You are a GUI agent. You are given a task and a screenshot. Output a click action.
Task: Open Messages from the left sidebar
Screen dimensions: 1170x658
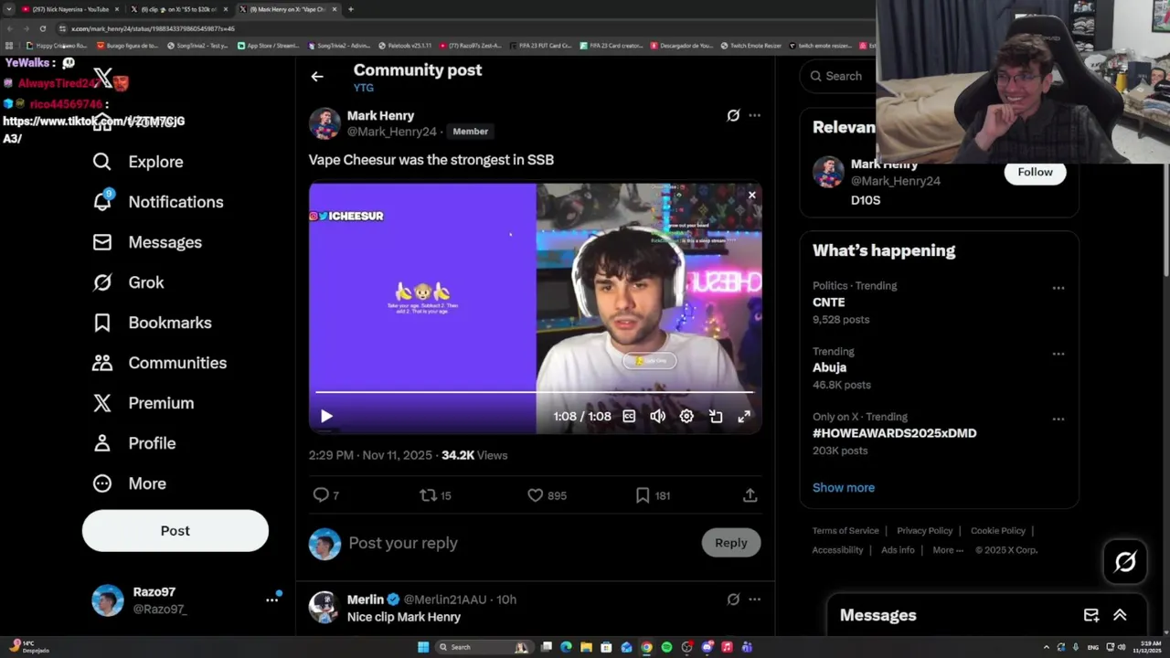pos(147,242)
